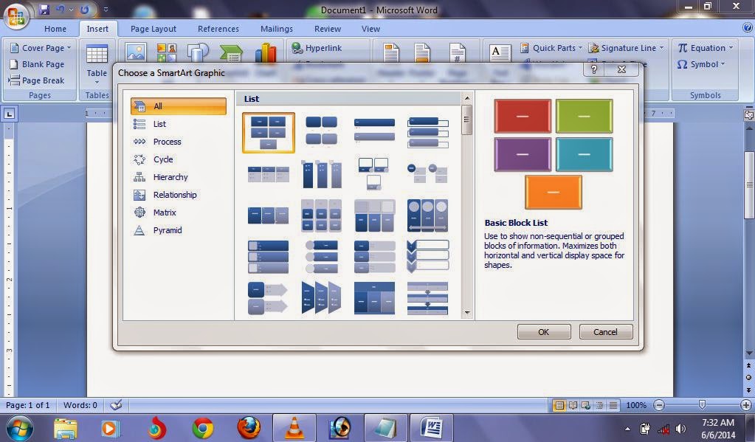Confirm SmartArt choice with OK
The height and width of the screenshot is (442, 755).
pos(544,331)
